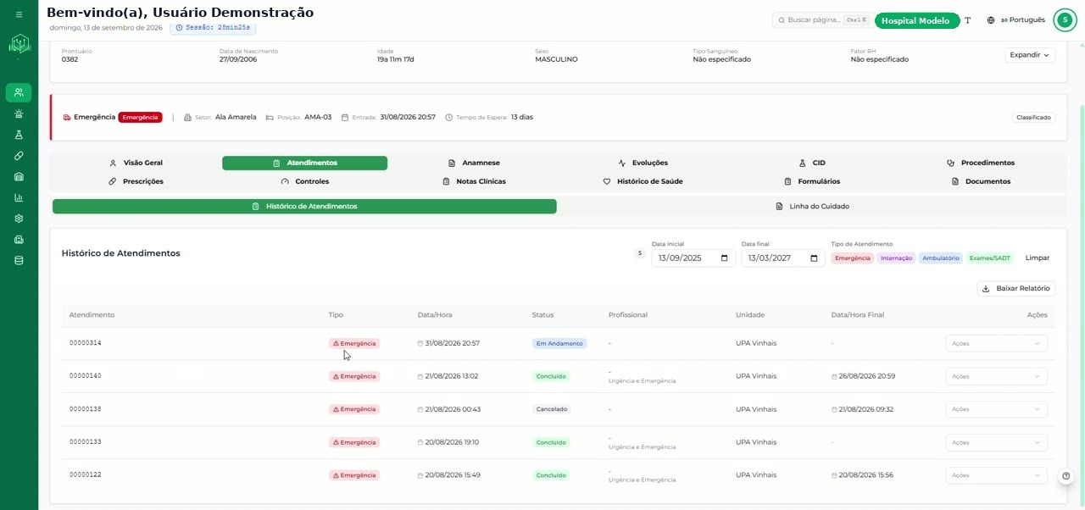
Task: Click the Data inicial date field
Action: pos(693,258)
